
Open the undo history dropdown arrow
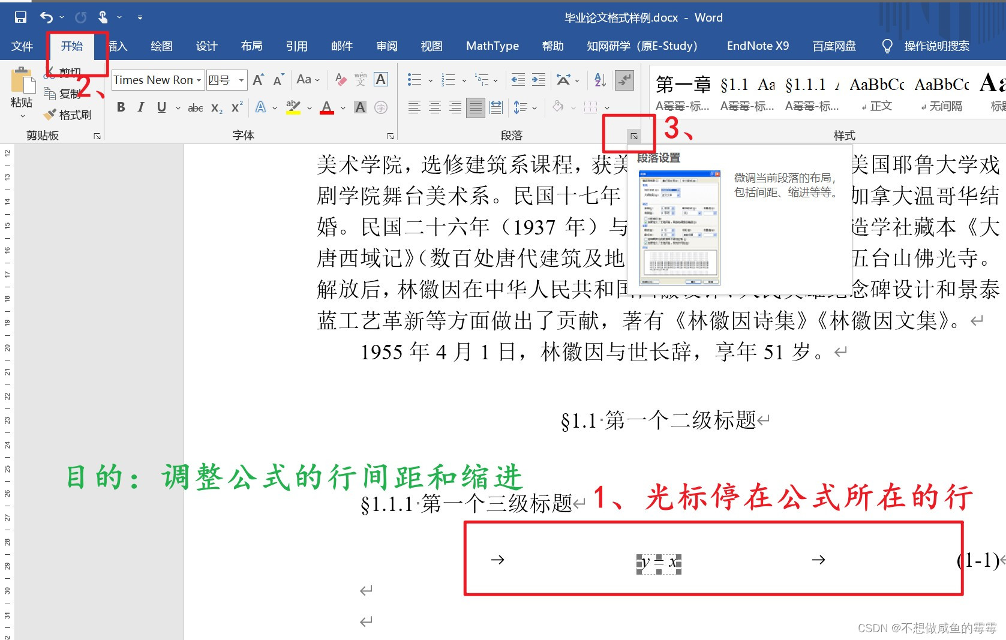[x=62, y=17]
